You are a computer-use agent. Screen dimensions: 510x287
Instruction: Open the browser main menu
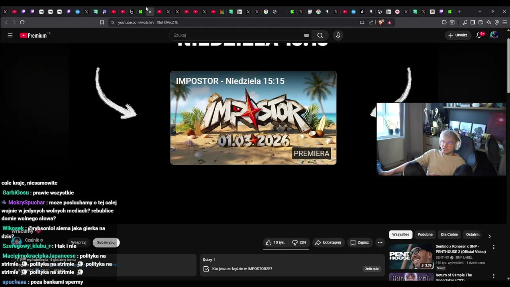click(x=504, y=22)
